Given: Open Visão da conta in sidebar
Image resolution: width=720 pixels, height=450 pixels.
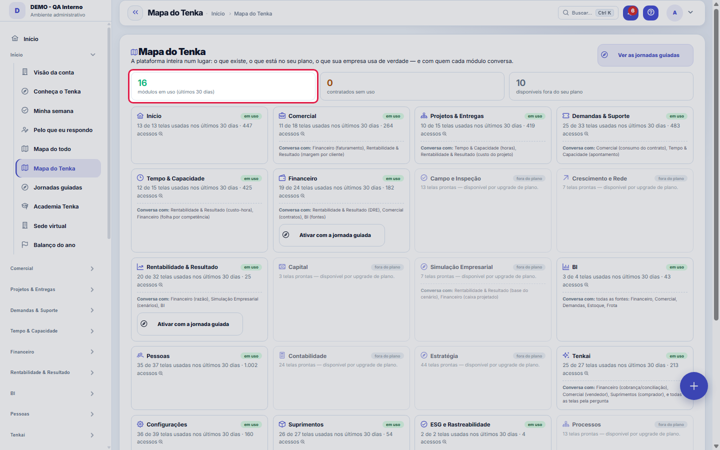Looking at the screenshot, I should pyautogui.click(x=58, y=72).
